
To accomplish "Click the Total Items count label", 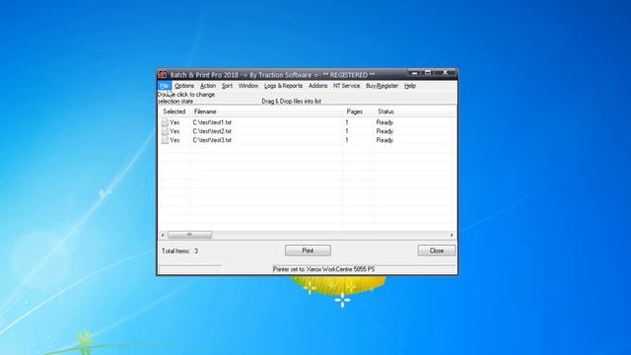I will [x=179, y=250].
